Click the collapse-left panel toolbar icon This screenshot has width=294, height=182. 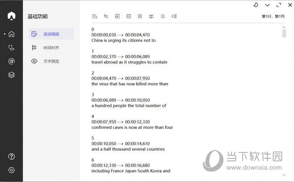pos(174,16)
